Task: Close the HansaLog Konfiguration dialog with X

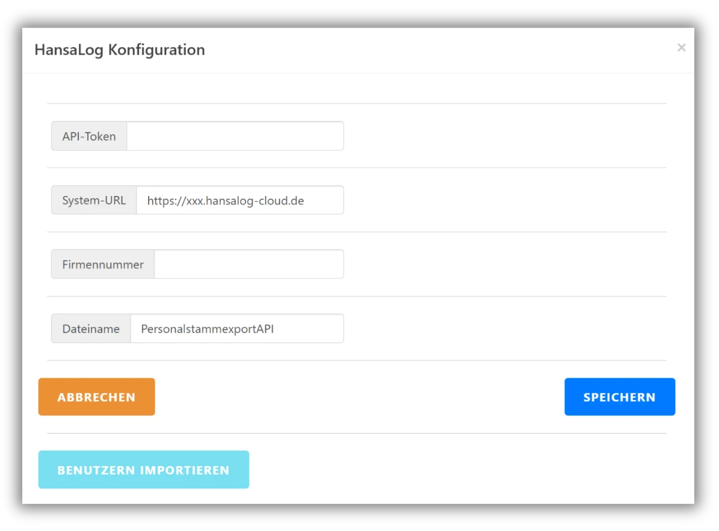Action: coord(681,48)
